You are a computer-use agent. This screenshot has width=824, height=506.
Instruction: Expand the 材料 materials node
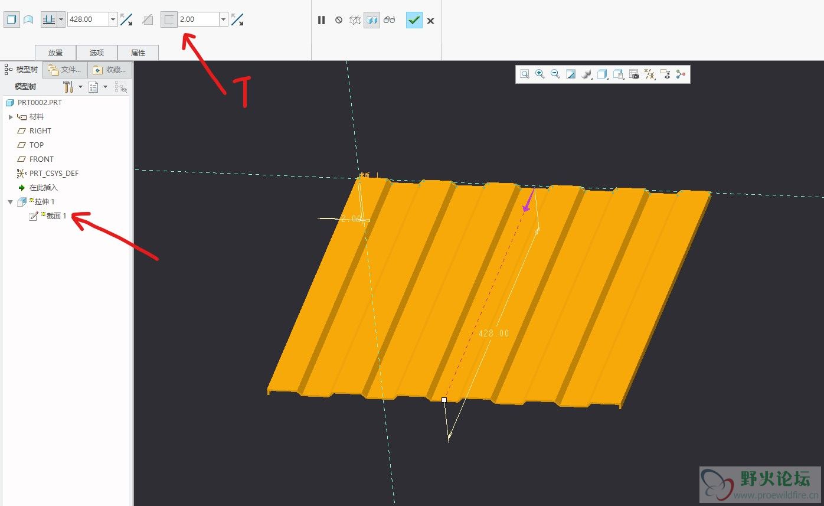point(11,117)
